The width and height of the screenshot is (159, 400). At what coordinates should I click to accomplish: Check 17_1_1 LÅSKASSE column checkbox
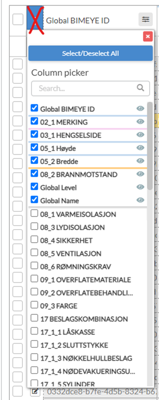tap(34, 331)
